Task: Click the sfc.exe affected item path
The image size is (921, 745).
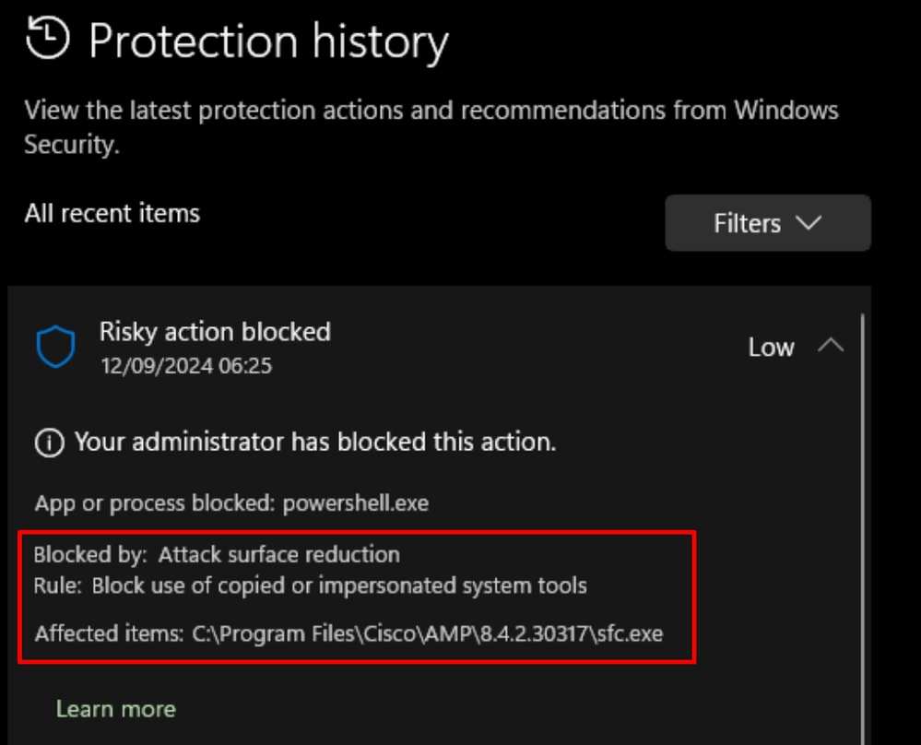Action: (428, 634)
